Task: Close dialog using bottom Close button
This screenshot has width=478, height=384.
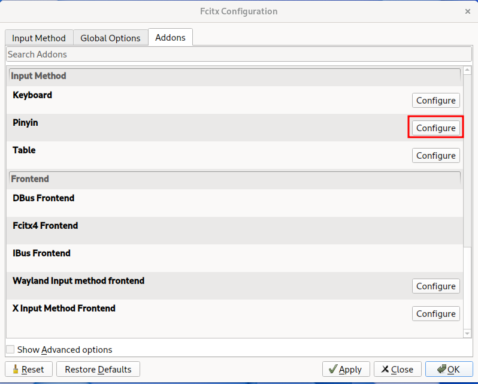Action: 397,370
